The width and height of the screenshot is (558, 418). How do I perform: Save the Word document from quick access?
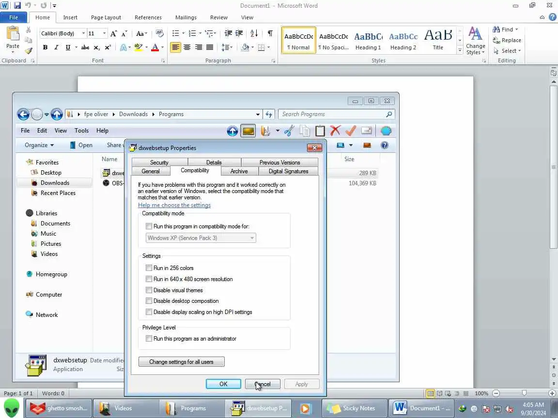coord(17,5)
